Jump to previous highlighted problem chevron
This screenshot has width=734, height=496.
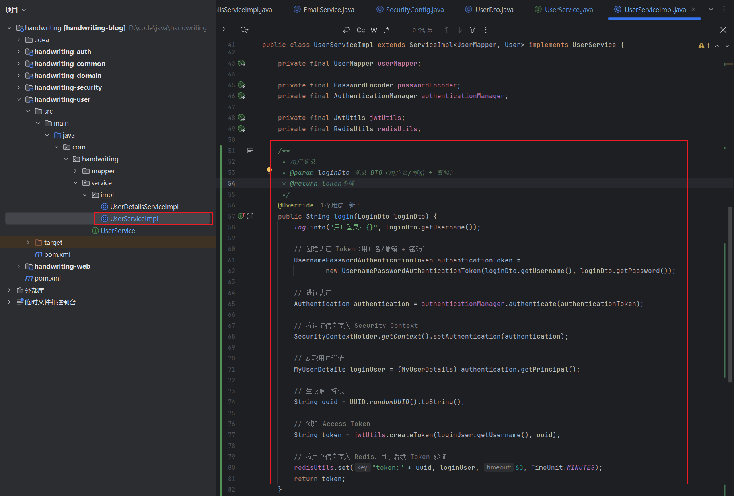coord(717,46)
